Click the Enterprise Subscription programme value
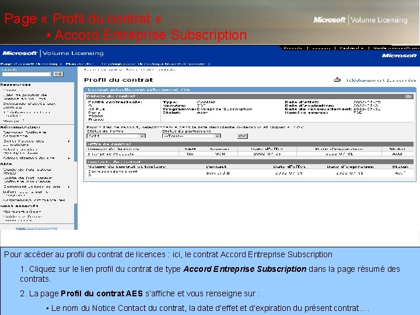The width and height of the screenshot is (420, 315). [225, 109]
